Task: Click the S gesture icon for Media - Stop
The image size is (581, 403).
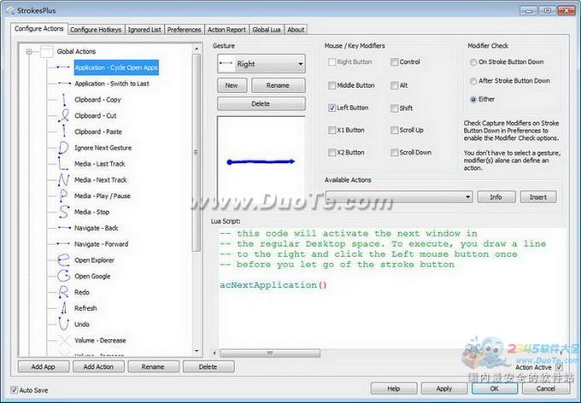Action: point(64,212)
